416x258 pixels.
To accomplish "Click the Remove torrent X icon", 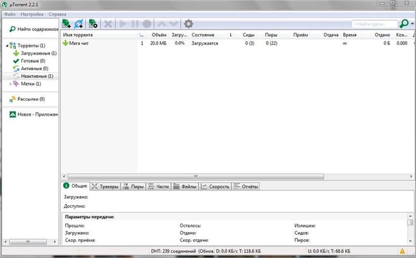I will [108, 24].
